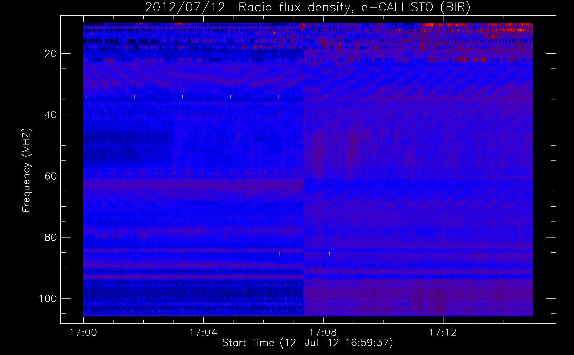
Task: Click the 40 MHz frequency tick label
Action: tap(51, 115)
